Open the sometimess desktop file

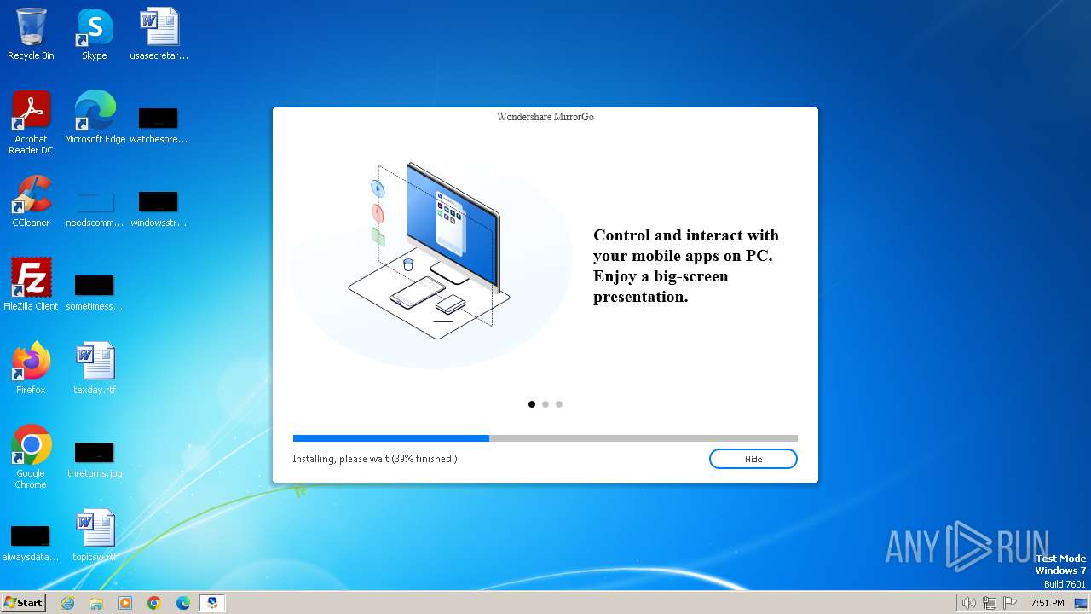[95, 292]
